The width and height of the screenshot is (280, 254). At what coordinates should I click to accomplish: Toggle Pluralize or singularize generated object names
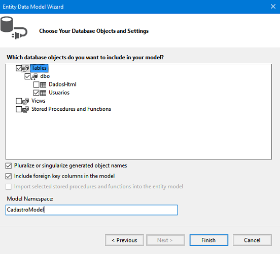click(9, 166)
